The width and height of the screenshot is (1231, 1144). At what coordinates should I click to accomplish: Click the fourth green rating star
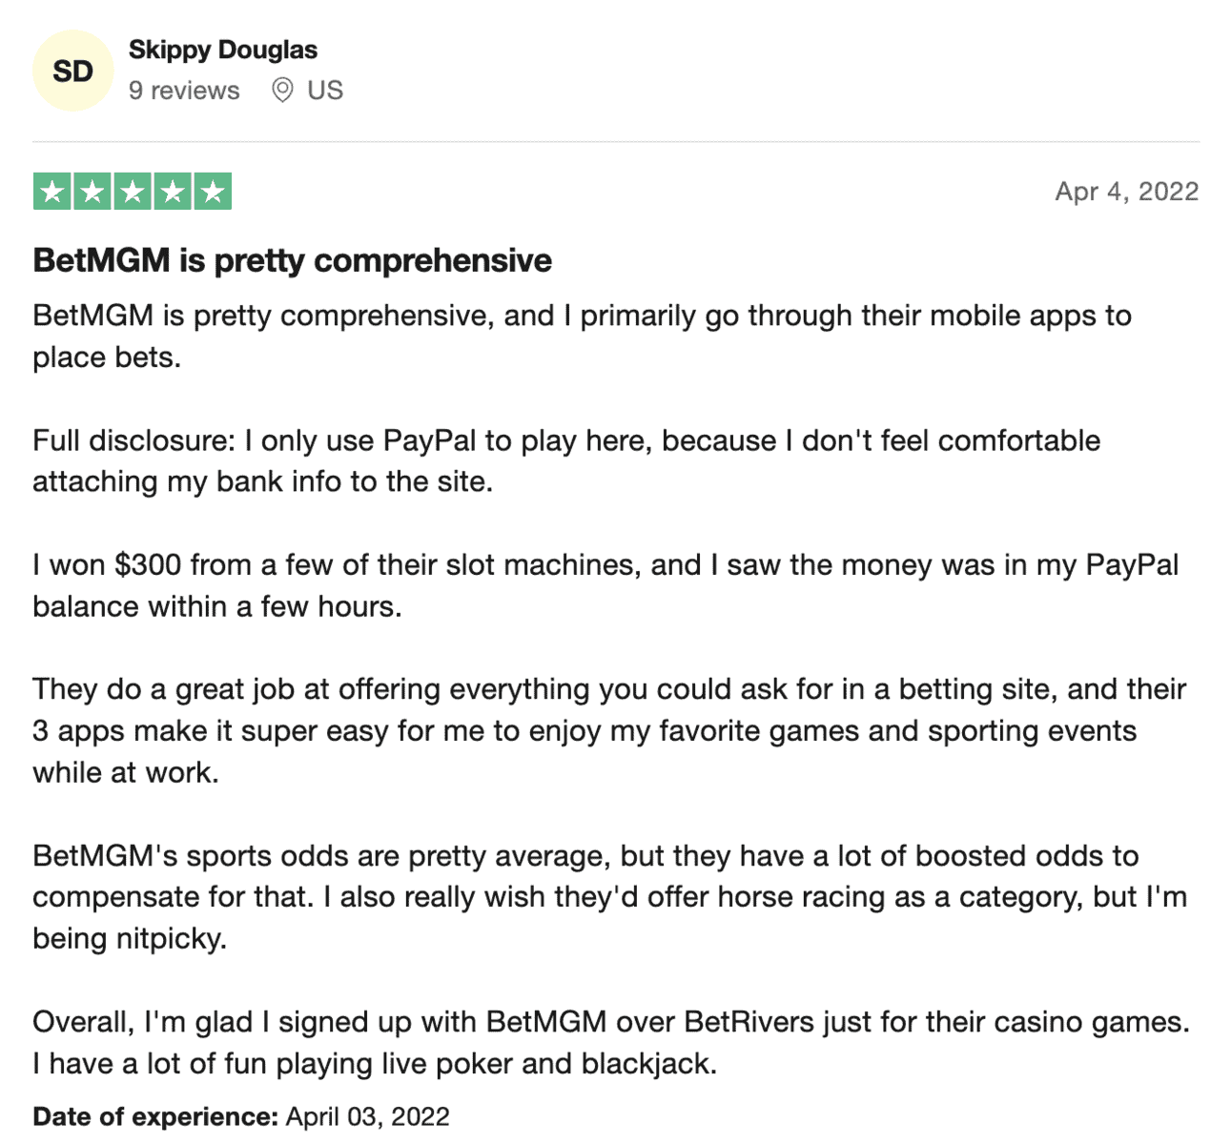[173, 192]
